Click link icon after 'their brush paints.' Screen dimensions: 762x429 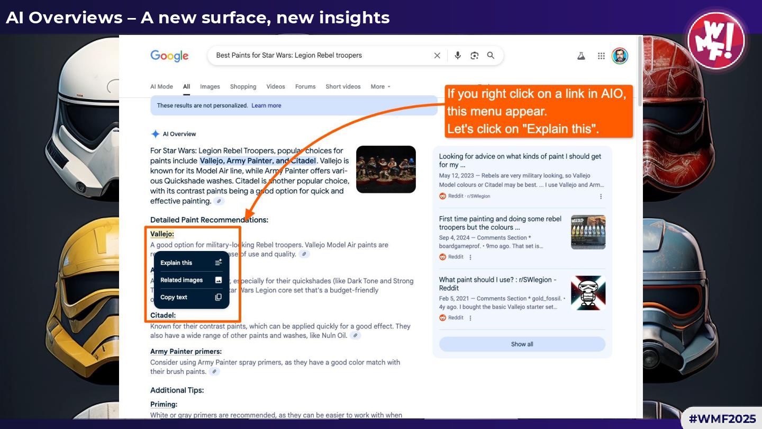pyautogui.click(x=214, y=372)
